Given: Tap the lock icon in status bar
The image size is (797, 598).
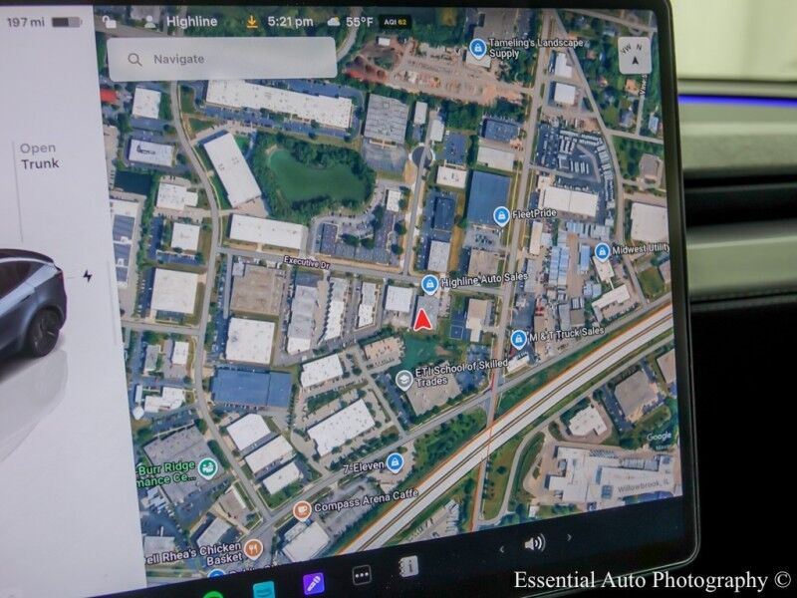Looking at the screenshot, I should click(x=110, y=21).
